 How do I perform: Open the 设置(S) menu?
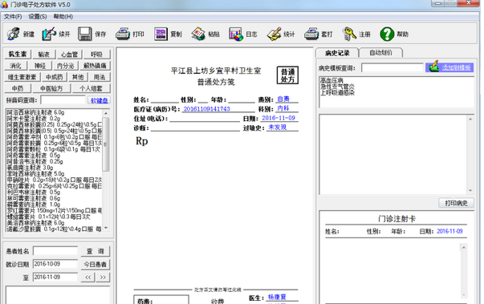[38, 17]
